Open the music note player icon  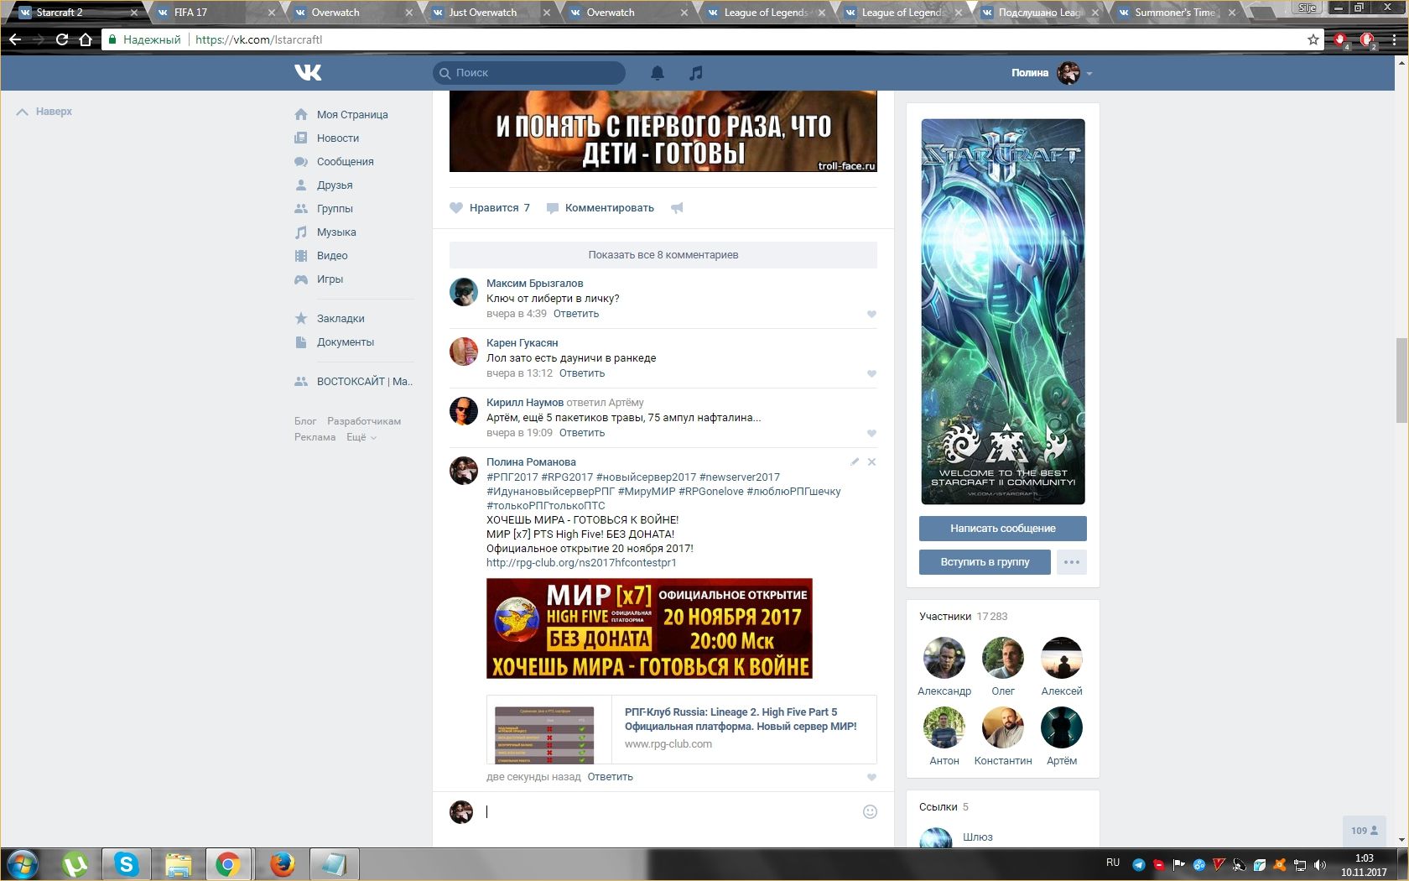695,73
